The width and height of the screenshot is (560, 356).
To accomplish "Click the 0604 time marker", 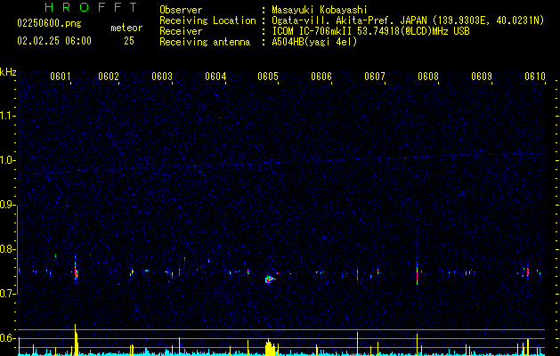I will point(215,77).
